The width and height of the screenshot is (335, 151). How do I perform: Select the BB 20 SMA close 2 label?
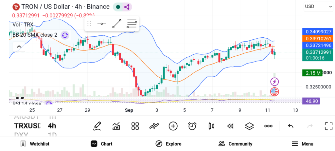(35, 35)
